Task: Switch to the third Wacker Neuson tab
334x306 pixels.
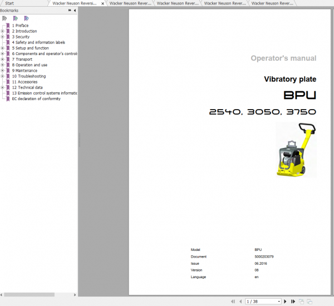Action: coord(178,3)
